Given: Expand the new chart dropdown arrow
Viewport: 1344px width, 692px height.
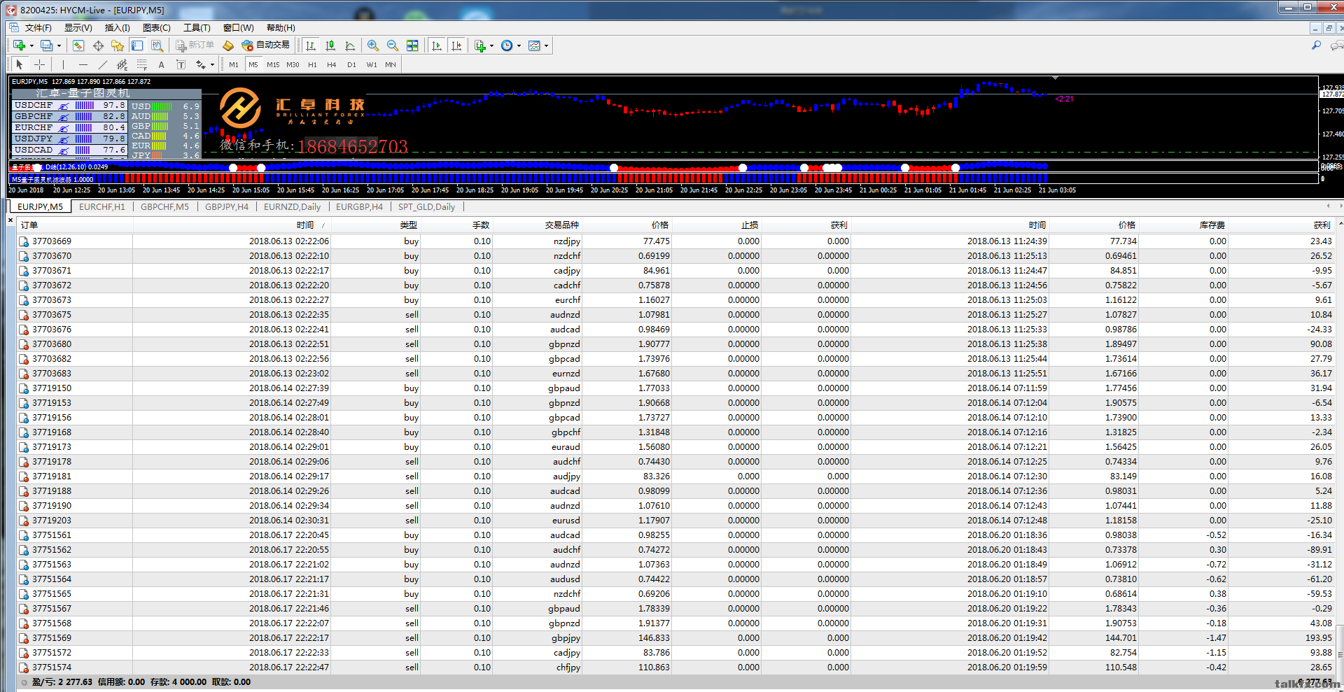Looking at the screenshot, I should click(31, 45).
